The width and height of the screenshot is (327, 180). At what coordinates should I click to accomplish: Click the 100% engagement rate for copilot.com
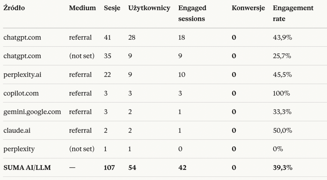click(281, 93)
